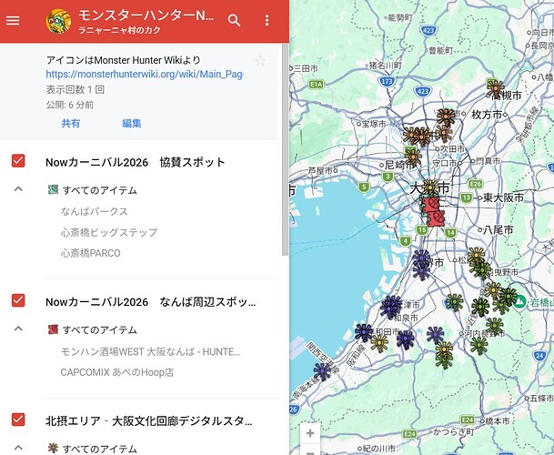Click the 岩橋山 green mountain icon

519,302
